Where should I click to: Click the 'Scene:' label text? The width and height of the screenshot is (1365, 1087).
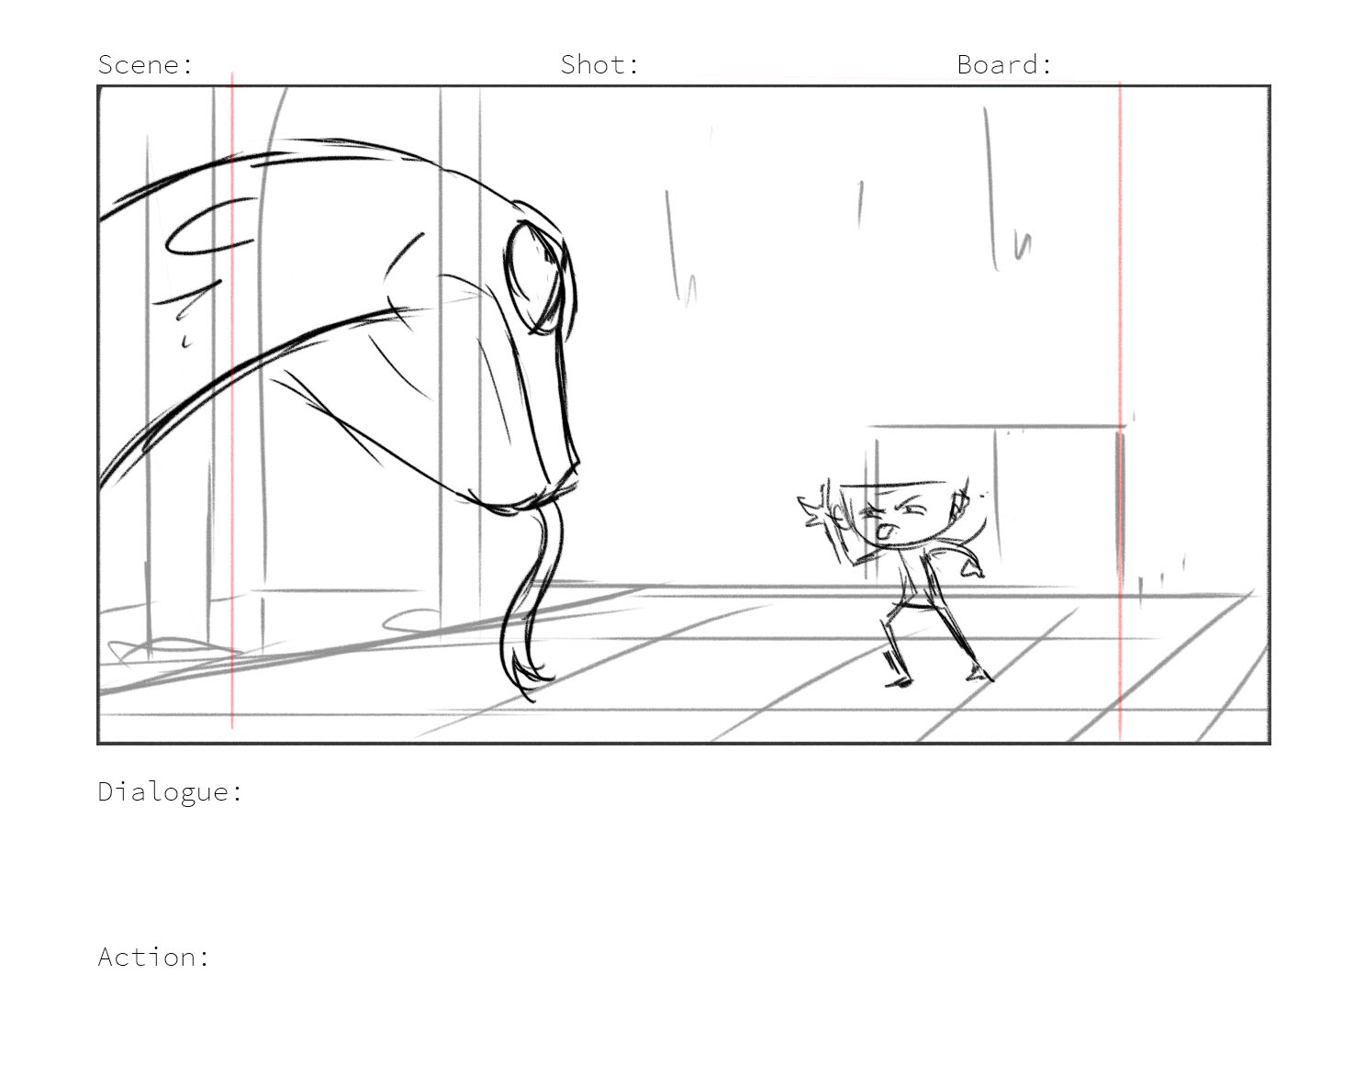[x=146, y=64]
